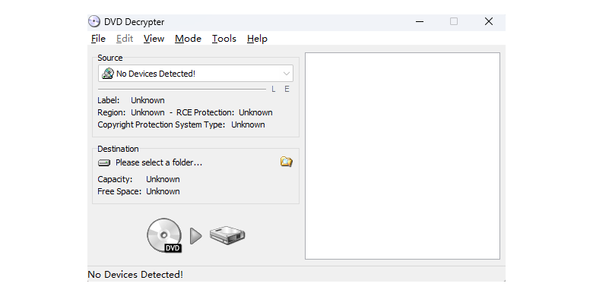
Task: Click the buffer progress bar under Source
Action: click(x=182, y=90)
